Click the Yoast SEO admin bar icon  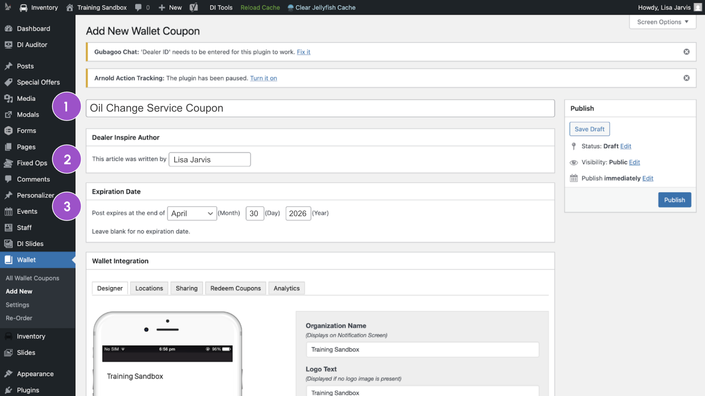pos(194,7)
